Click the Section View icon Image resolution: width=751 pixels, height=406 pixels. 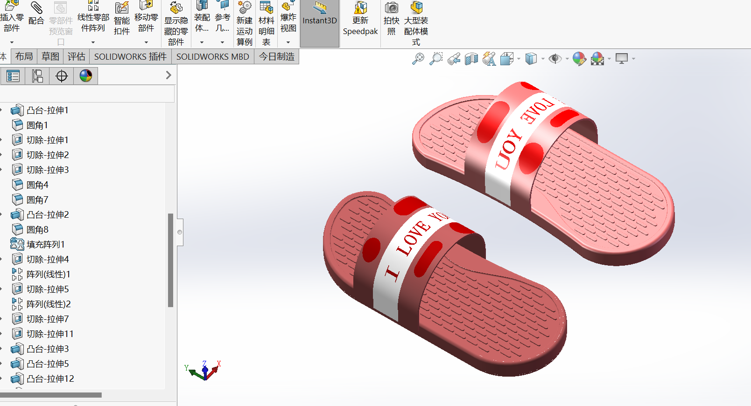[x=471, y=59]
